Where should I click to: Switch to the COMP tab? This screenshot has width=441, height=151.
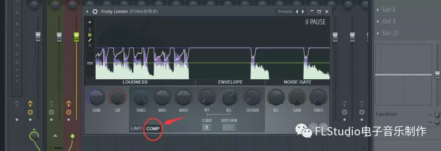click(x=153, y=129)
